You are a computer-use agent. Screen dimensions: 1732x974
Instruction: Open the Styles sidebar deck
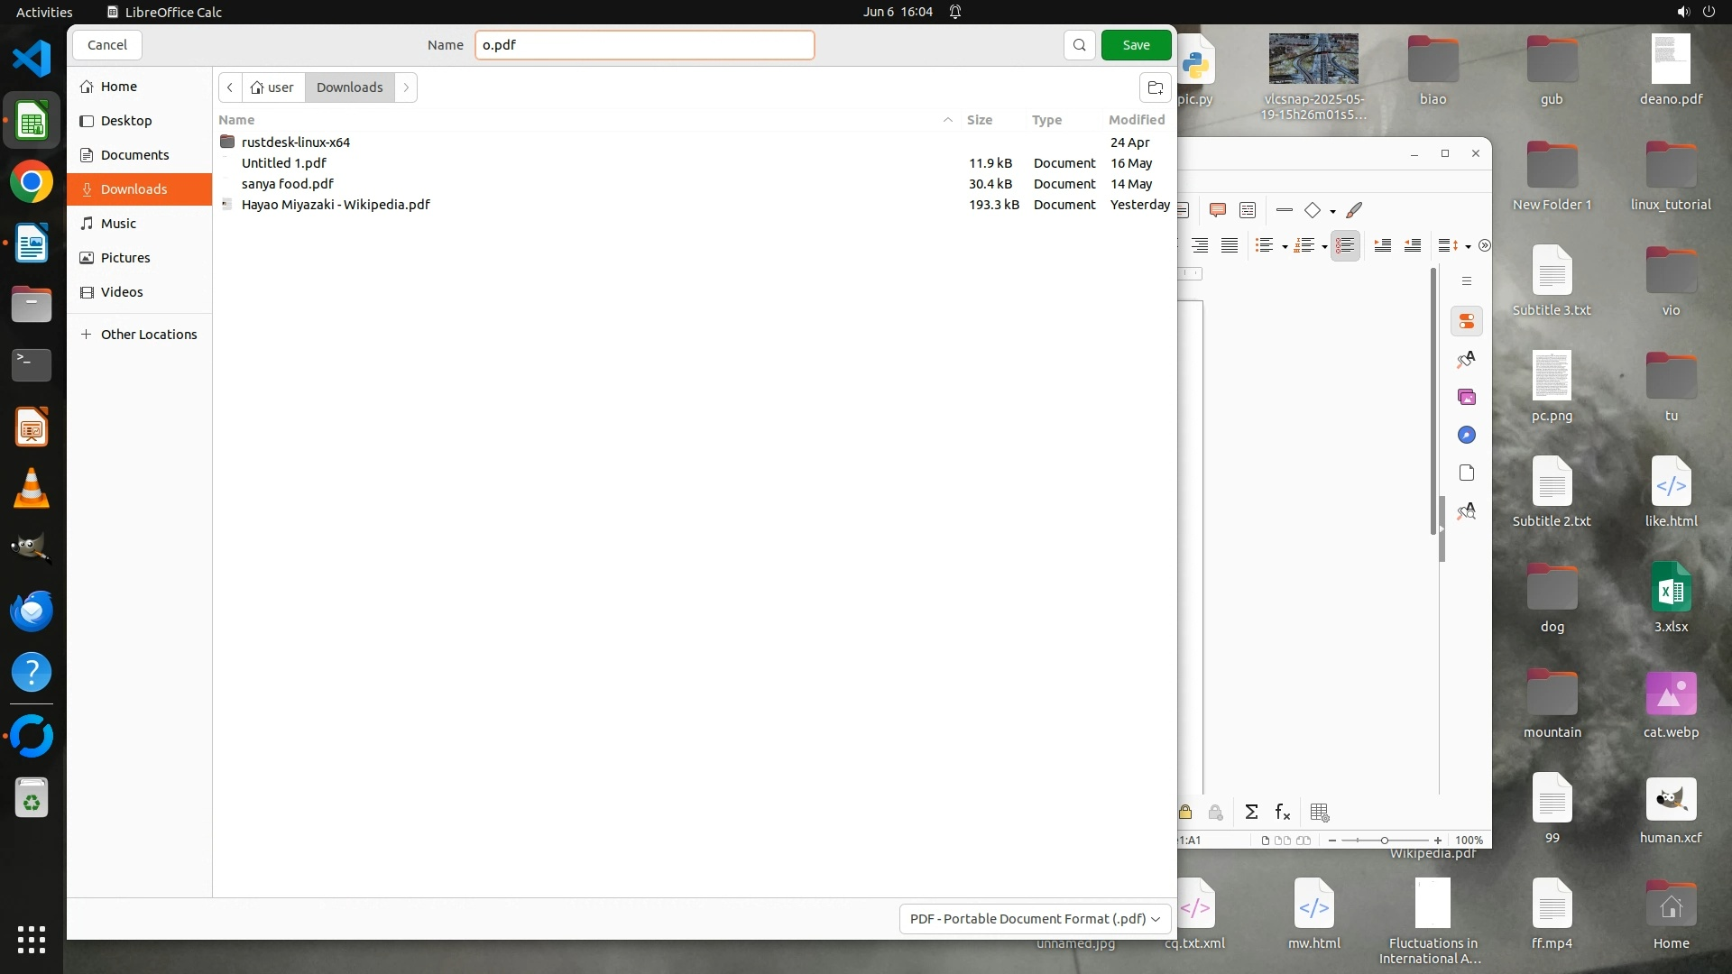coord(1467,360)
